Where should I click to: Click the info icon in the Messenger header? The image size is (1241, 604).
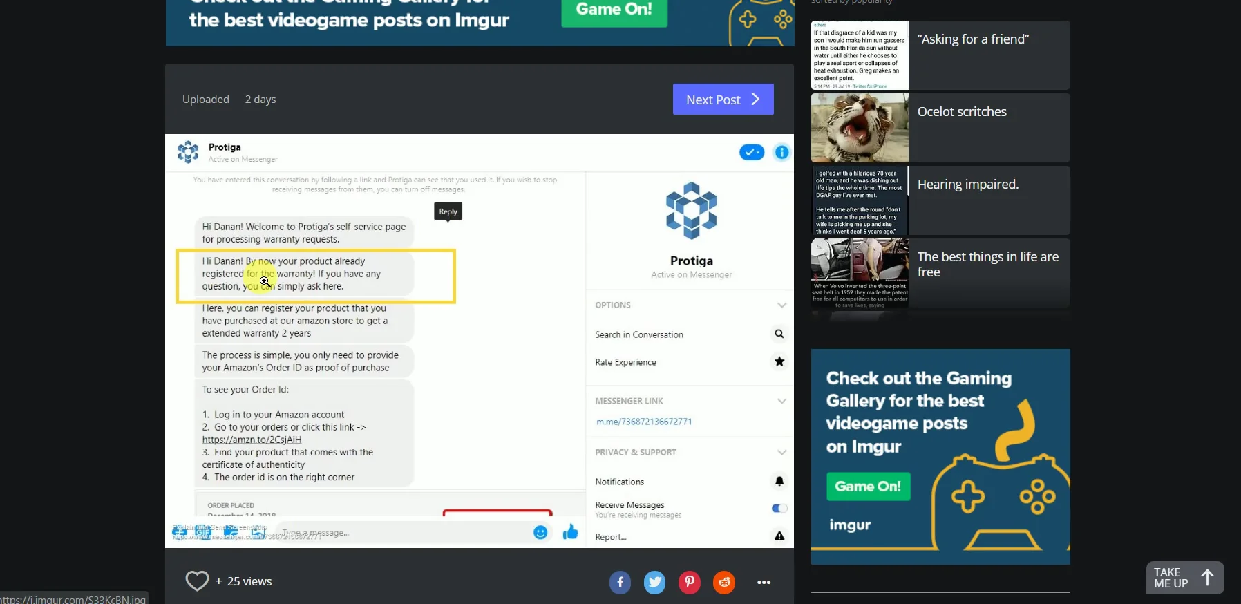pos(781,152)
